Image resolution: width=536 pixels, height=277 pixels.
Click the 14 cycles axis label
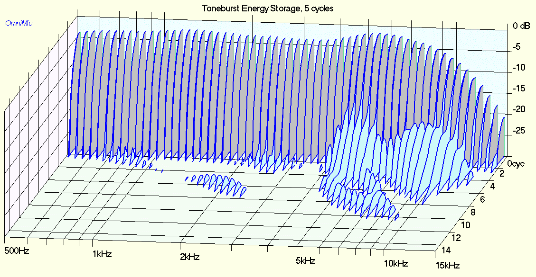(x=446, y=250)
